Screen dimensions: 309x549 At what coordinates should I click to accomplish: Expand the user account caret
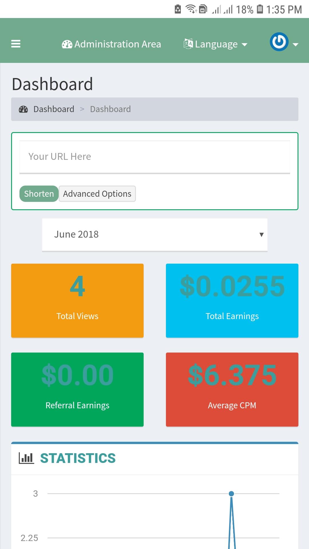click(x=296, y=44)
